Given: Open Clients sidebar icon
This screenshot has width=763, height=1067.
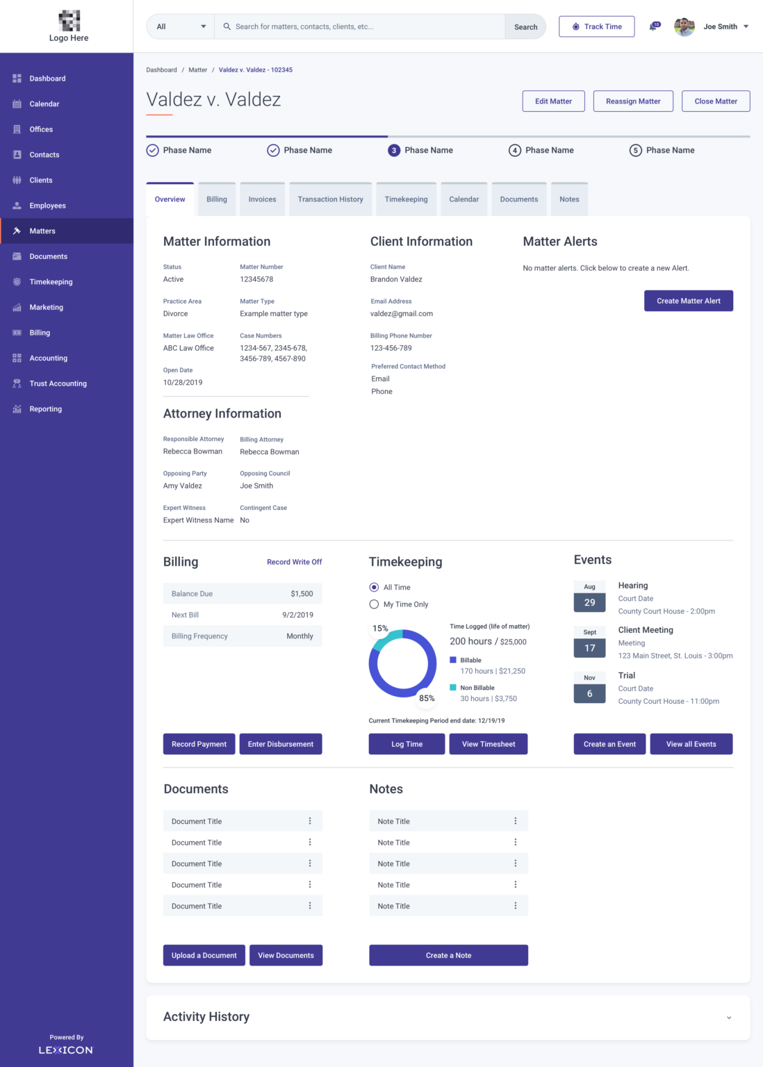Looking at the screenshot, I should [17, 180].
